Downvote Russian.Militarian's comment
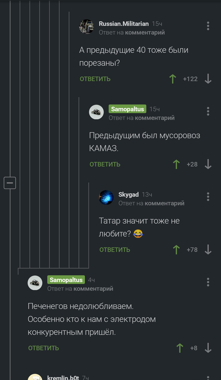Viewport: 221px width, 380px height. pos(208,79)
